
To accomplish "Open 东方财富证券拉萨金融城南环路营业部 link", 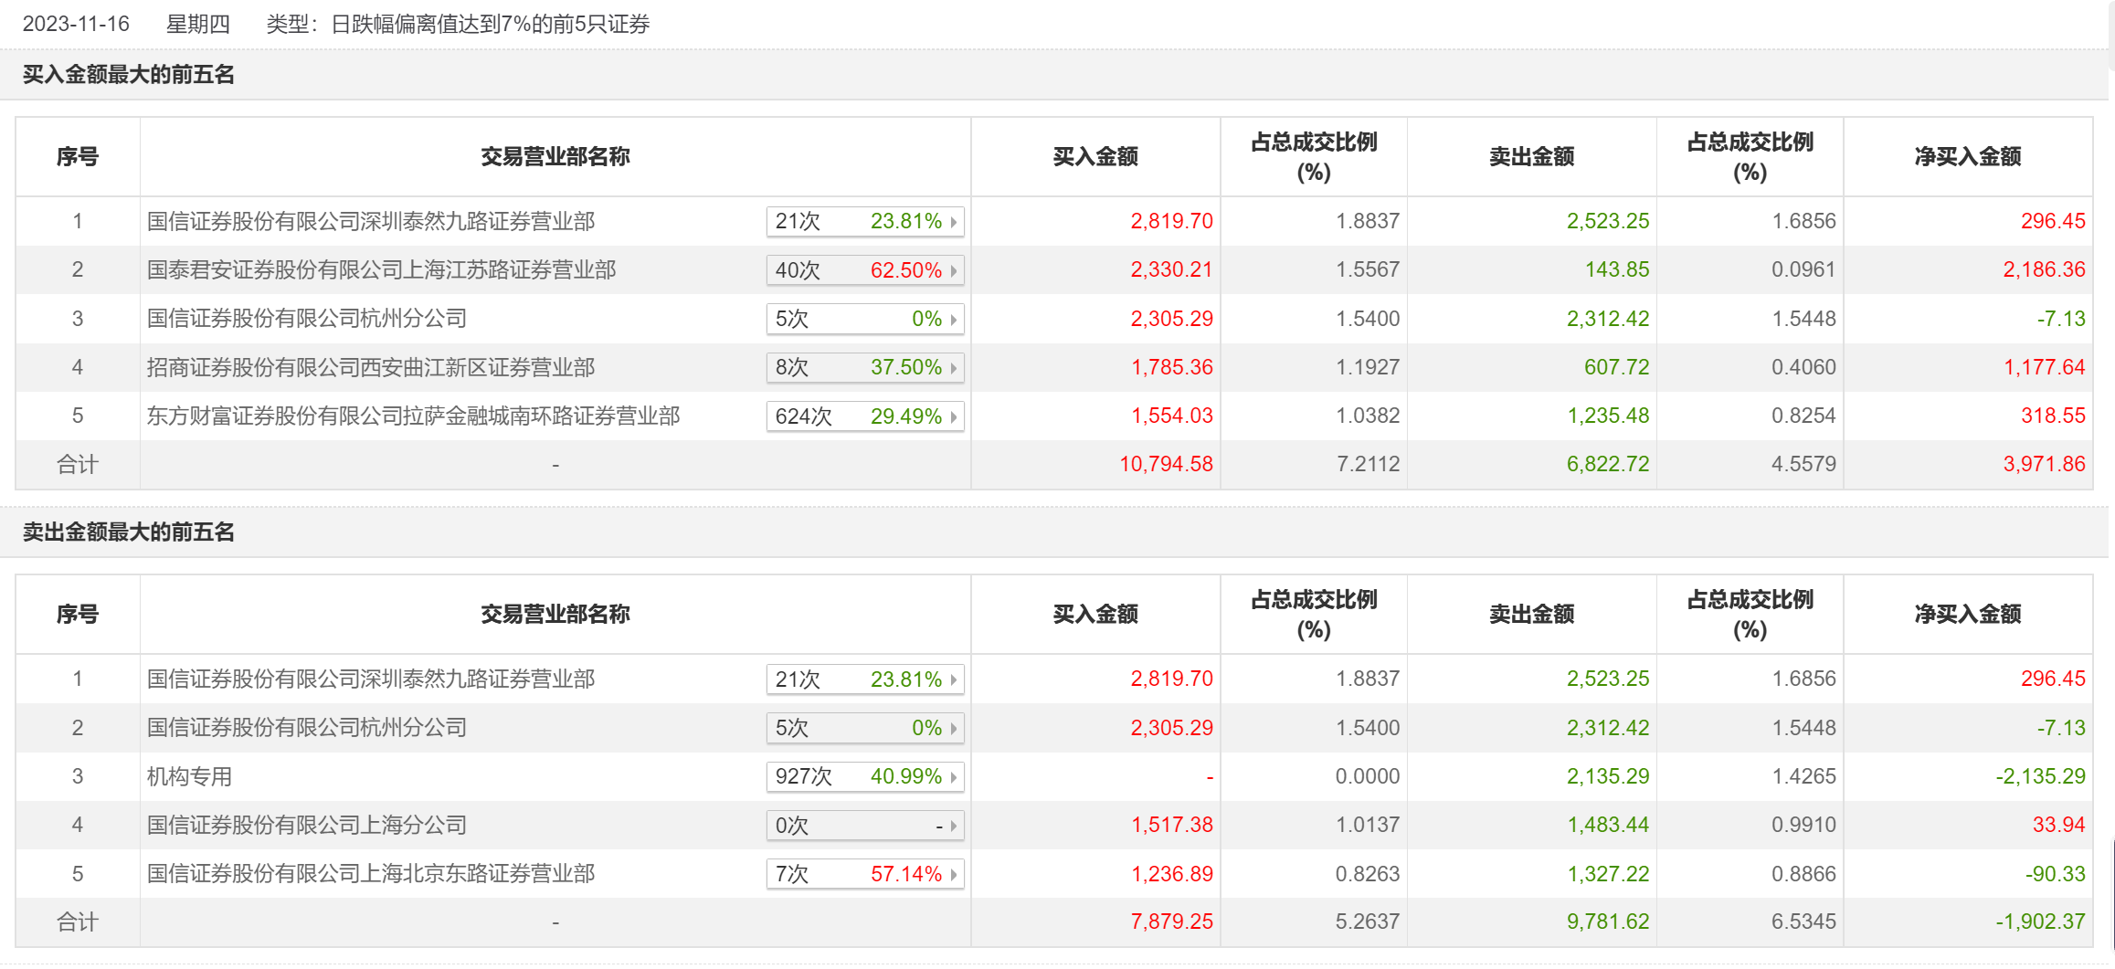I will (413, 416).
